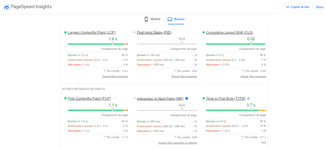Switch to the Mobile tab

(152, 19)
